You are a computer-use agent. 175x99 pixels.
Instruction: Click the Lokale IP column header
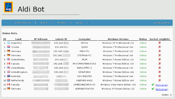pos(61,39)
